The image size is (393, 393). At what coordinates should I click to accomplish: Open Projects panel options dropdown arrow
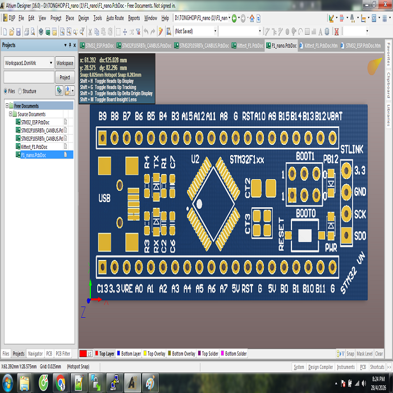[65, 45]
